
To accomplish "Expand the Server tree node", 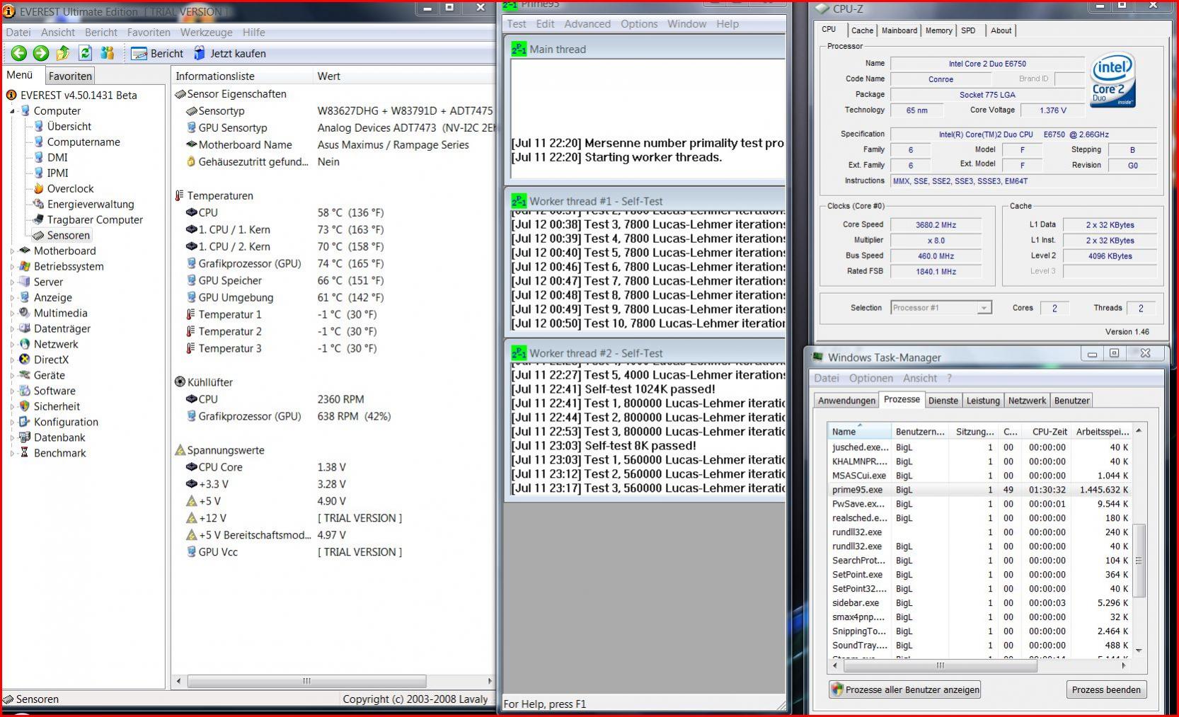I will point(12,282).
